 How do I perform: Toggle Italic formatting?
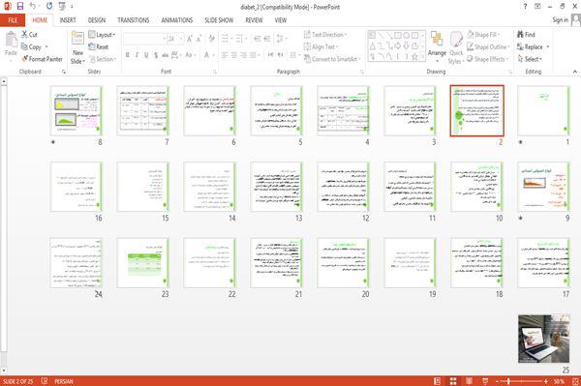(137, 55)
